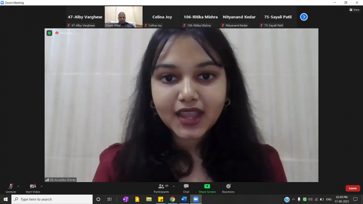Open the Participants panel
The width and height of the screenshot is (363, 204).
click(x=162, y=187)
